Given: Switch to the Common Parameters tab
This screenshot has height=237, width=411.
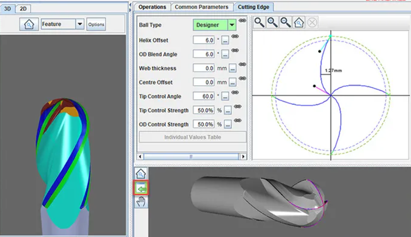Looking at the screenshot, I should click(202, 7).
